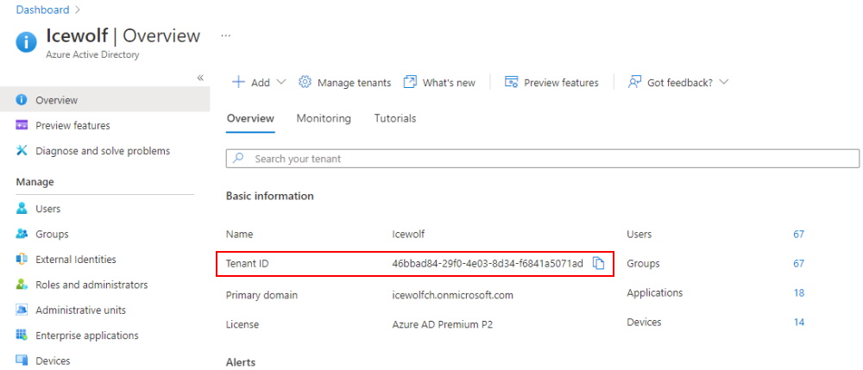Image resolution: width=863 pixels, height=370 pixels.
Task: Click the Enterprise applications icon
Action: pyautogui.click(x=22, y=335)
